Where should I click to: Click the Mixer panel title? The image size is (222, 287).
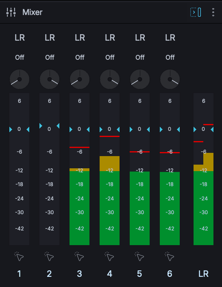33,12
